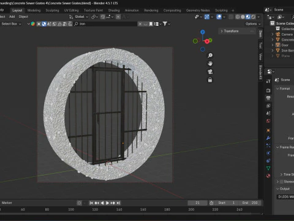Switch to the Shading workspace tab
294x221 pixels.
click(114, 10)
